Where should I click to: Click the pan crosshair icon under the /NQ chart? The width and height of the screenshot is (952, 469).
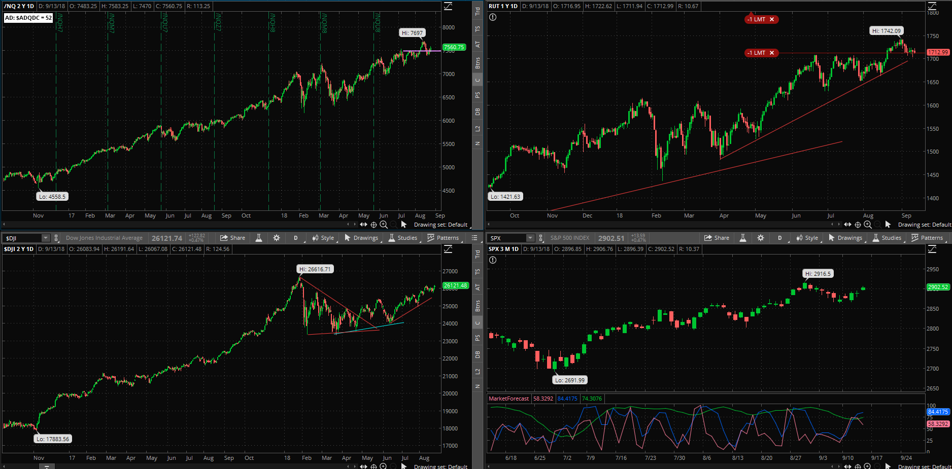(x=373, y=225)
